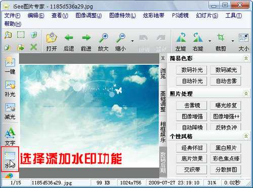Click the 底片效果 button
The image size is (253, 188).
(x=192, y=159)
